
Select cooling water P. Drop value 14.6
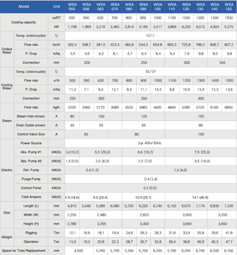click(x=229, y=89)
